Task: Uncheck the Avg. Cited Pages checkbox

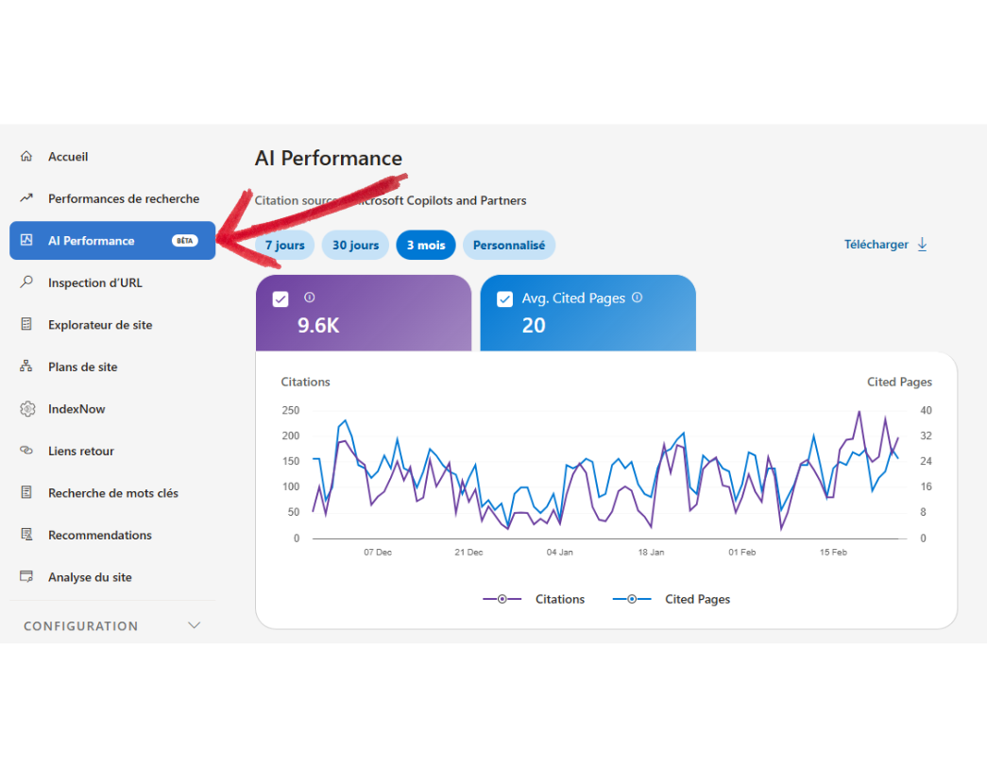Action: (x=504, y=299)
